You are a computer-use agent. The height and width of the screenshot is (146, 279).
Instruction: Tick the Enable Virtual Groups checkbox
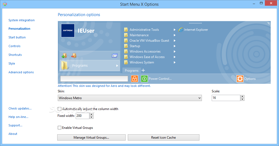(60, 128)
